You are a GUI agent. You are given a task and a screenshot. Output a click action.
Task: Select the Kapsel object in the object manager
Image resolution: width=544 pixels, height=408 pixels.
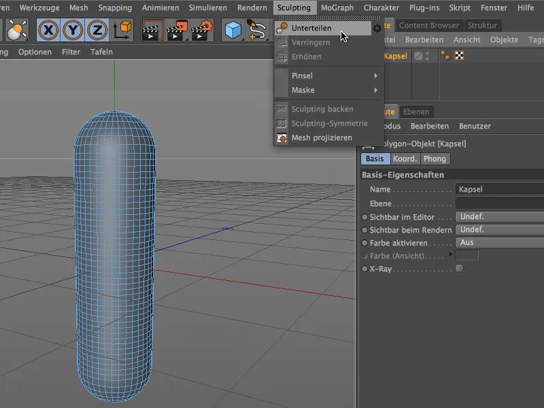(395, 56)
